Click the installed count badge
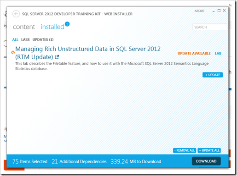This screenshot has height=176, width=237. click(67, 24)
